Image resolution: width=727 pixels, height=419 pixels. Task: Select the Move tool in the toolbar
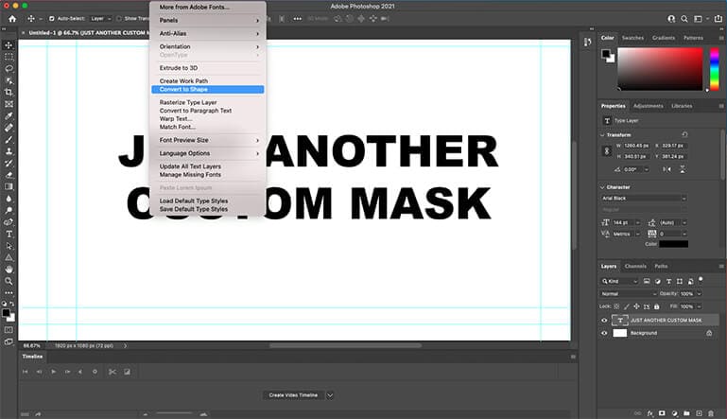[x=9, y=44]
